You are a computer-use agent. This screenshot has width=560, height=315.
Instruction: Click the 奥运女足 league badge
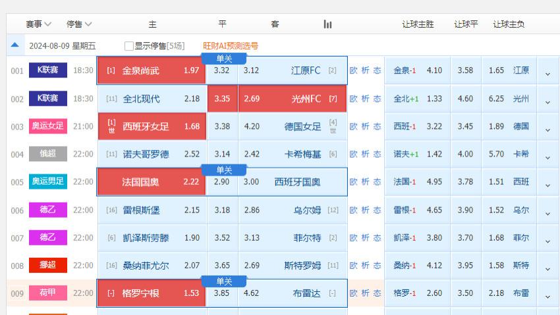click(48, 126)
